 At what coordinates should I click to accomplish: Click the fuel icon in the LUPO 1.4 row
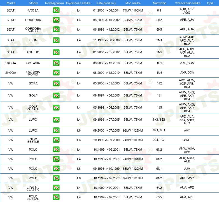(x=56, y=120)
